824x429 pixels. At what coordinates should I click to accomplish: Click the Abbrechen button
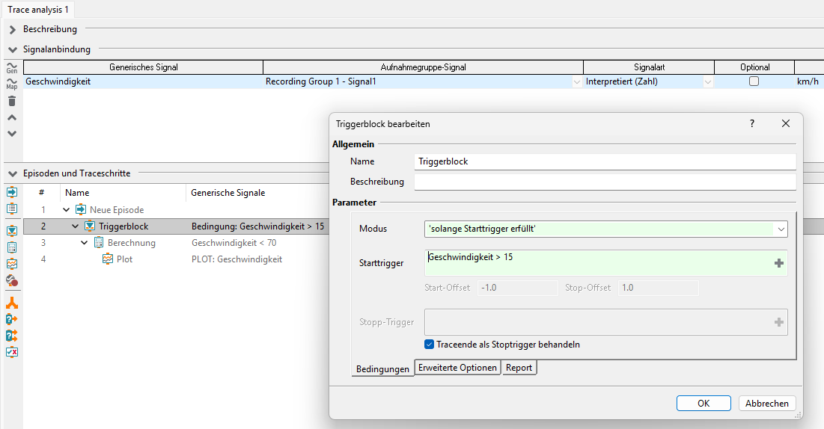tap(767, 404)
